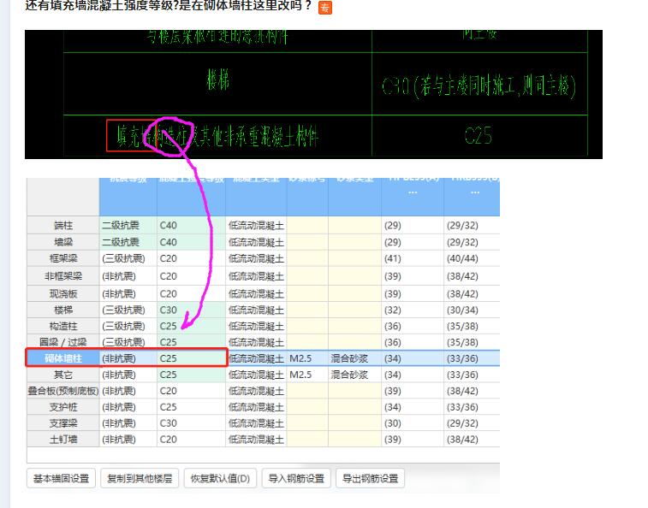Image resolution: width=648 pixels, height=508 pixels.
Task: Select the 其它 row header
Action: [x=63, y=375]
